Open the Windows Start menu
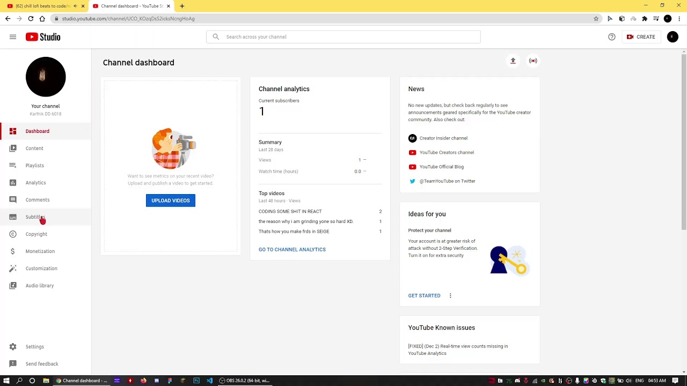This screenshot has height=386, width=687. click(6, 381)
